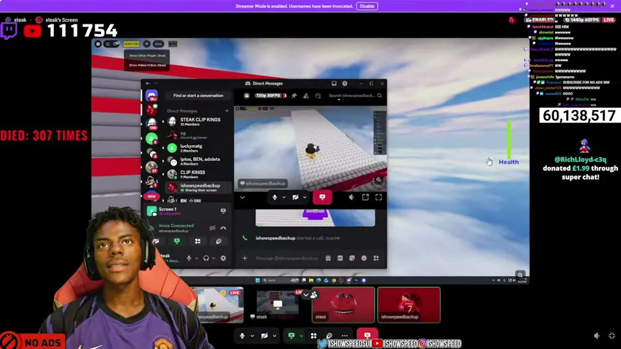Click stream volume speaker in nested window
621x349 pixels.
[352, 197]
